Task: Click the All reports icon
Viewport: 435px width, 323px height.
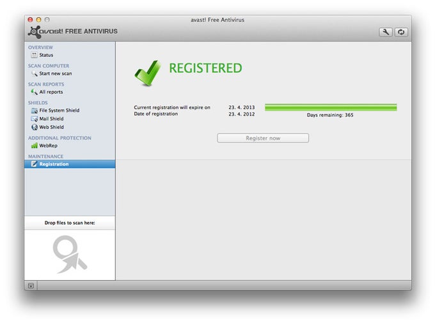Action: tap(34, 92)
